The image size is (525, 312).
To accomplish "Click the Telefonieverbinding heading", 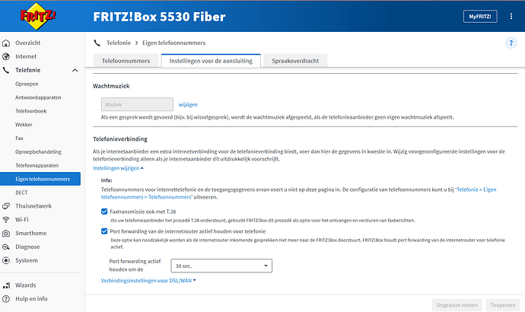I will click(x=120, y=139).
